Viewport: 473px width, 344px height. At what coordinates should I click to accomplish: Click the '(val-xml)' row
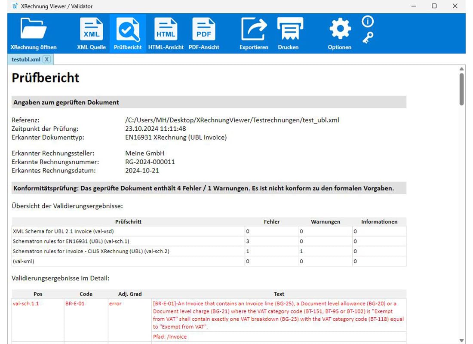pos(209,261)
